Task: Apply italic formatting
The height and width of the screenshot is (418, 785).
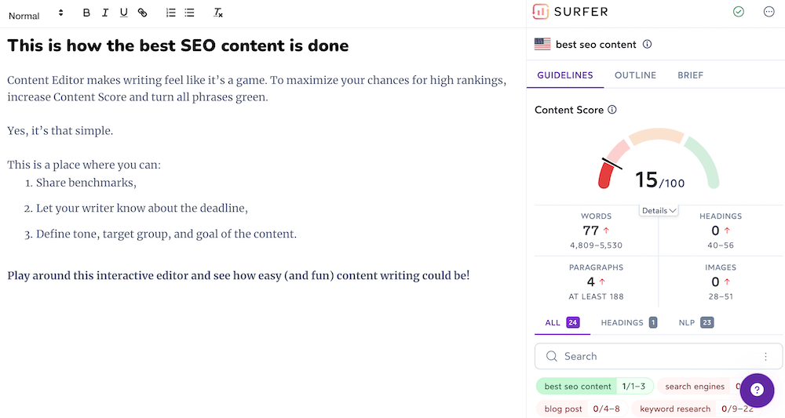Action: click(x=105, y=13)
